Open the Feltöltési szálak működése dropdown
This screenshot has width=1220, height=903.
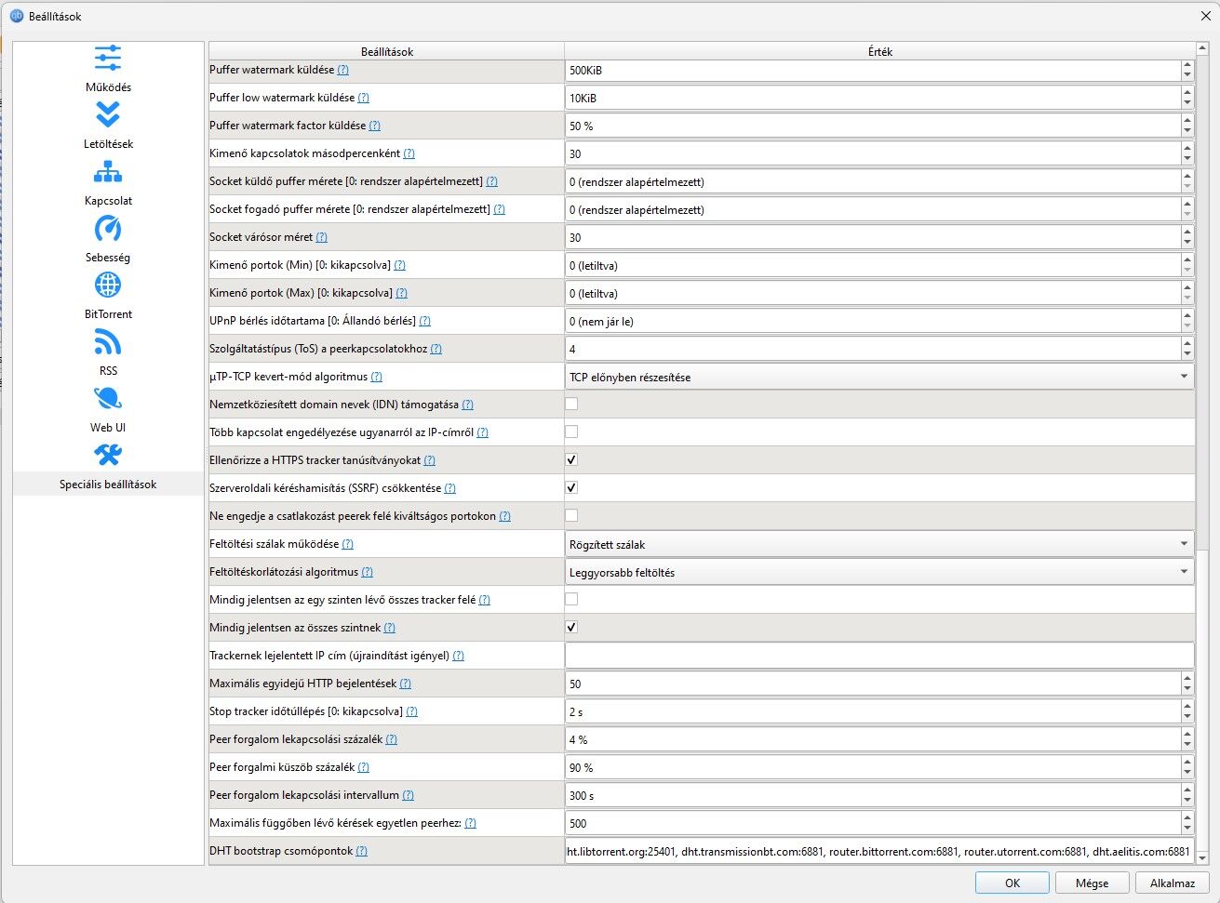pos(879,544)
